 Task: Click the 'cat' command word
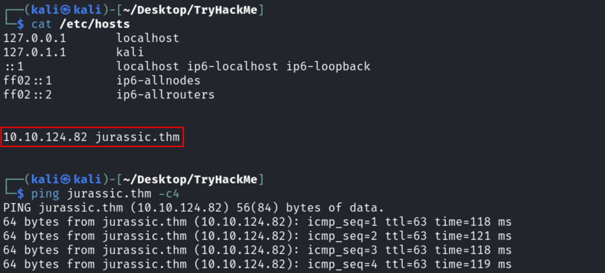(x=42, y=24)
